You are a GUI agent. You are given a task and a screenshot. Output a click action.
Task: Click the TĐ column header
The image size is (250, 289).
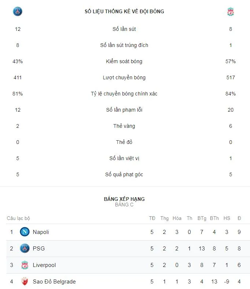tap(152, 218)
